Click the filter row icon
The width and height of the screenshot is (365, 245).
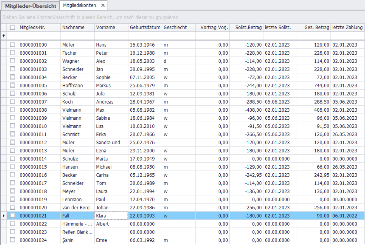coord(4,36)
